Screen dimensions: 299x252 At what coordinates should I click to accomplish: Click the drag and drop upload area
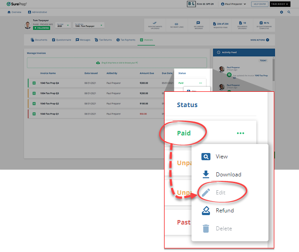coord(117,63)
